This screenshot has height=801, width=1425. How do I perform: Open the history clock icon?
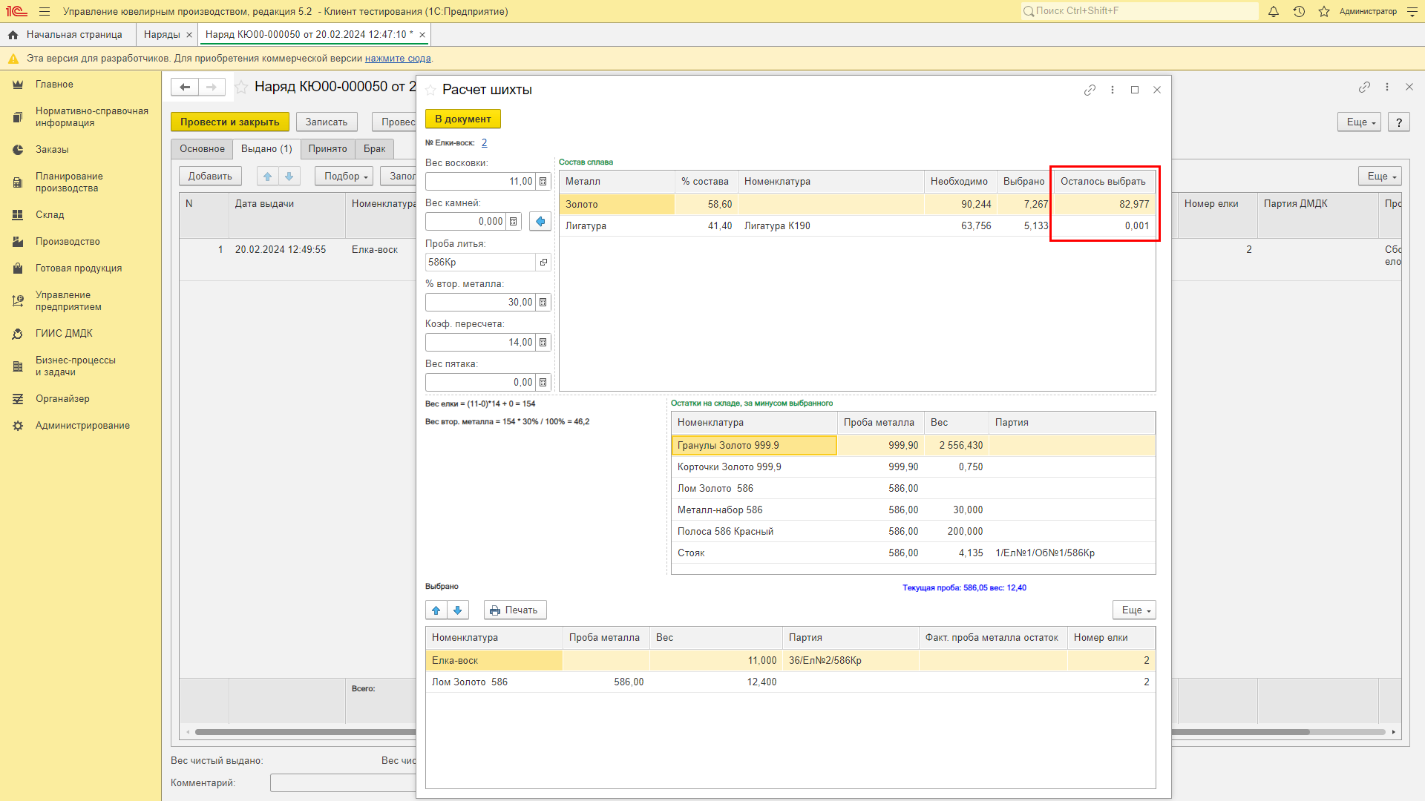pyautogui.click(x=1299, y=11)
